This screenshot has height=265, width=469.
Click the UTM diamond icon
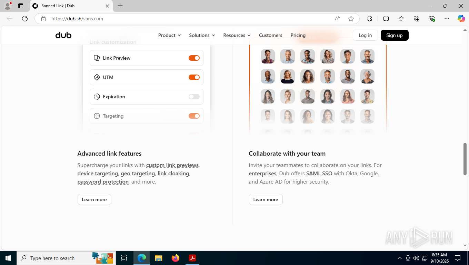[x=97, y=77]
